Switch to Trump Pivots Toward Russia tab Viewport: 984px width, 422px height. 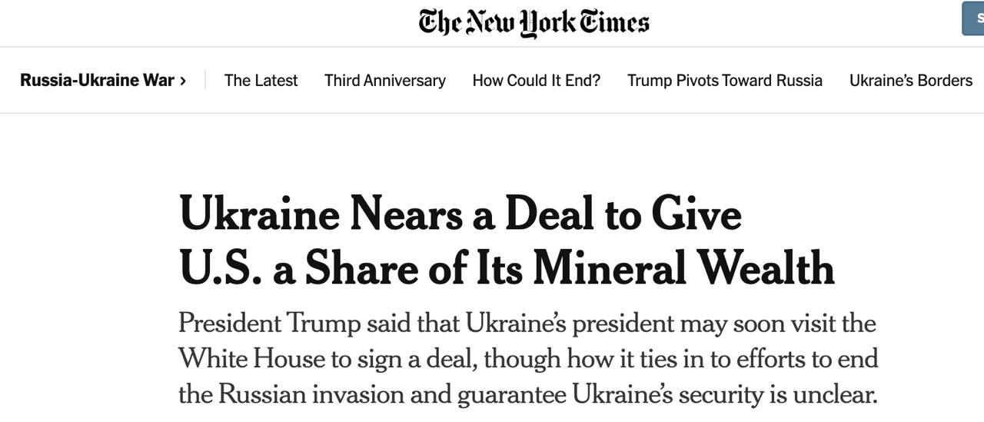point(724,81)
